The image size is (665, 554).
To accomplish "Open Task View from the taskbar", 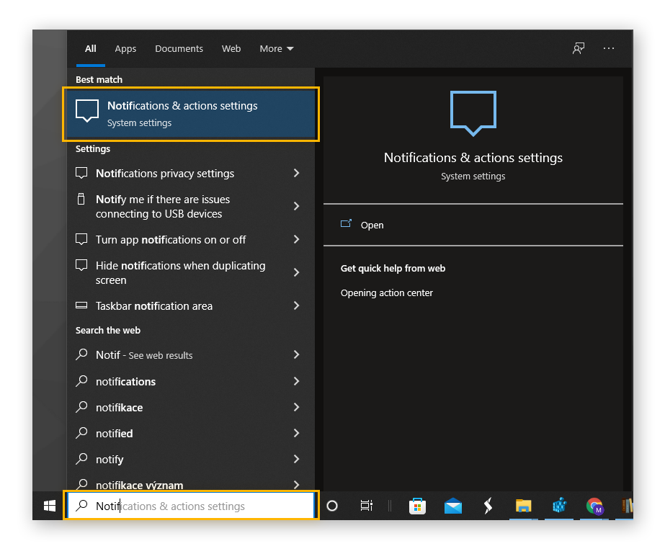I will (366, 506).
